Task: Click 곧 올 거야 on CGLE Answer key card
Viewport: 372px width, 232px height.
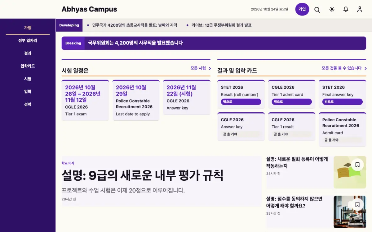Action: 241,134
